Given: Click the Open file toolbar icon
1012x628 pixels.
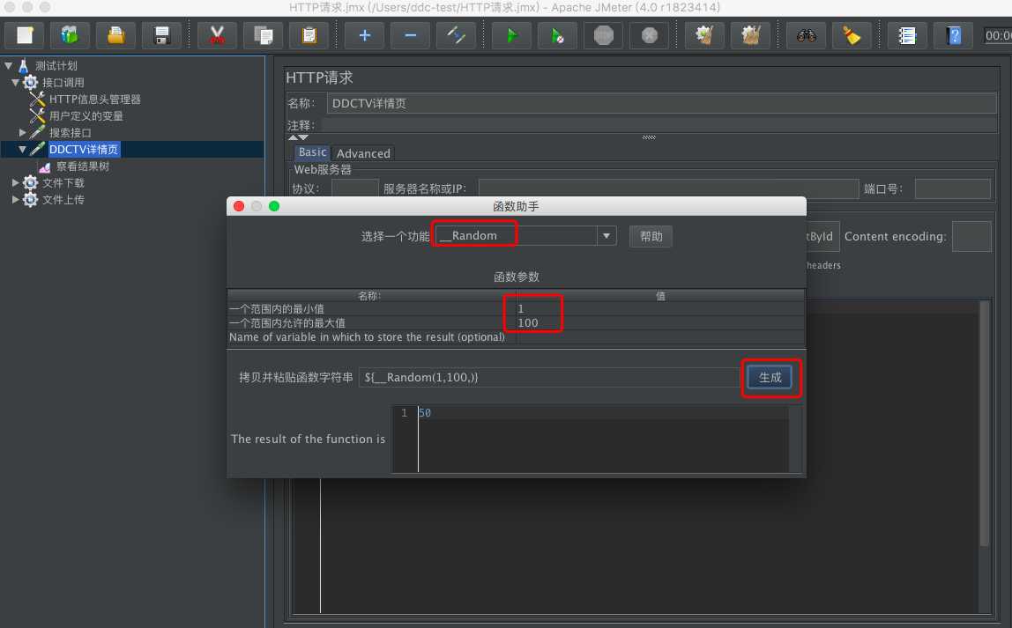Looking at the screenshot, I should (x=116, y=35).
